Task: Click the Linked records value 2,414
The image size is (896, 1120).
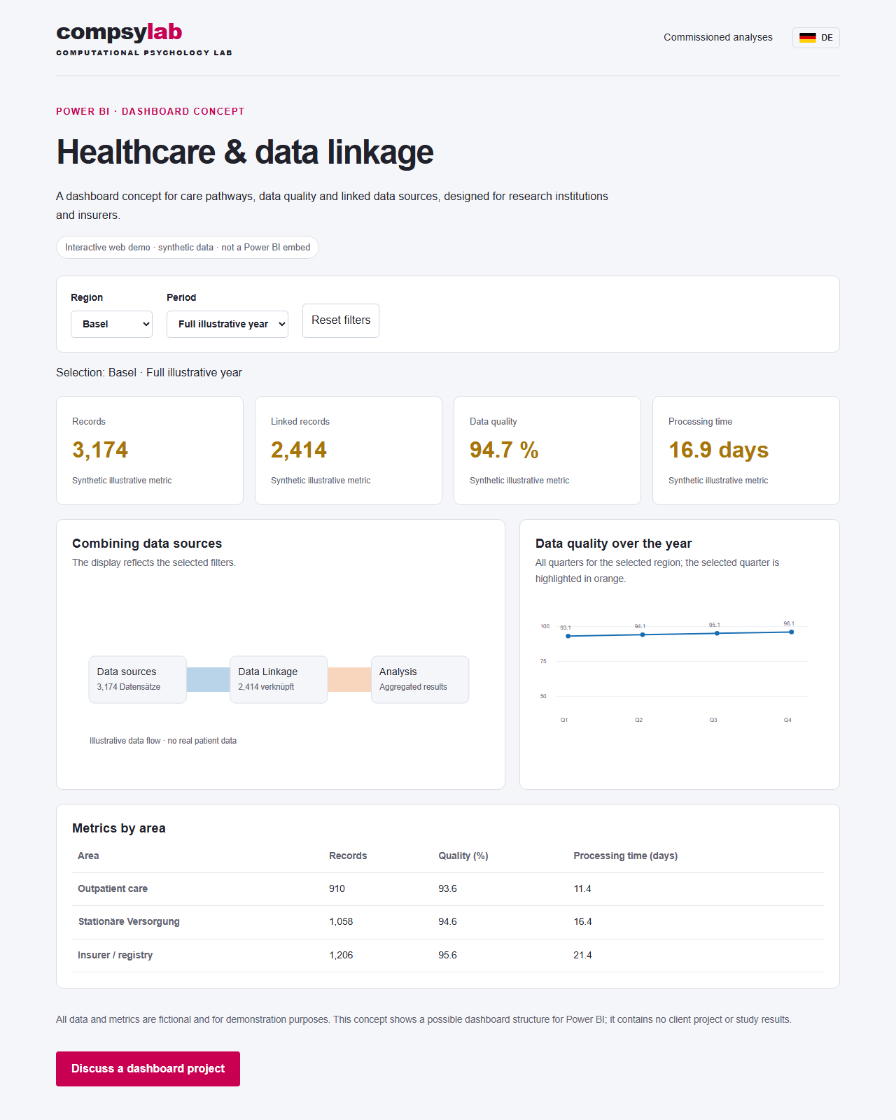Action: coord(299,450)
